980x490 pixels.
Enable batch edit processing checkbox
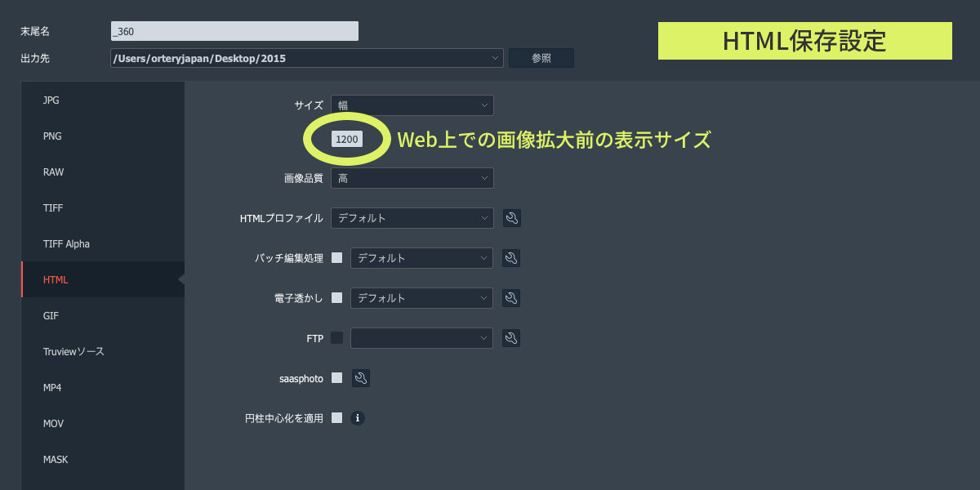point(336,258)
